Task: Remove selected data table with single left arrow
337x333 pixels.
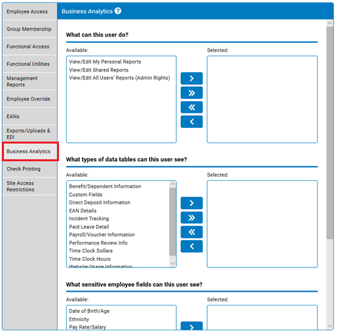Action: pos(191,246)
